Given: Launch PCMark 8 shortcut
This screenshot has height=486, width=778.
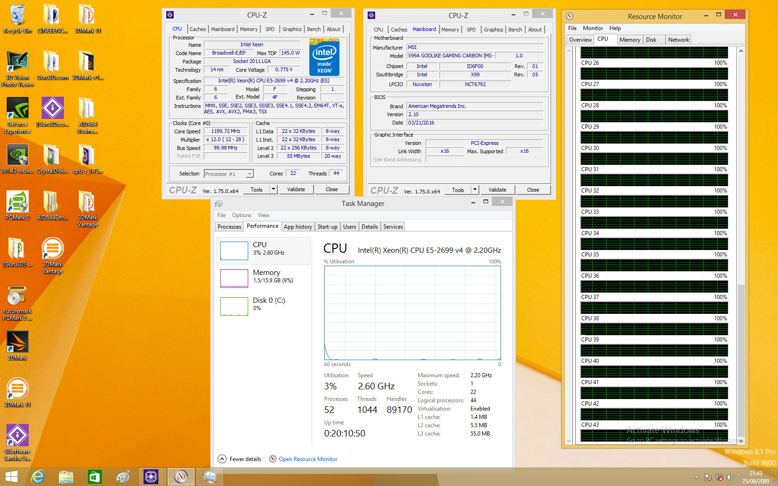Looking at the screenshot, I should point(18,206).
